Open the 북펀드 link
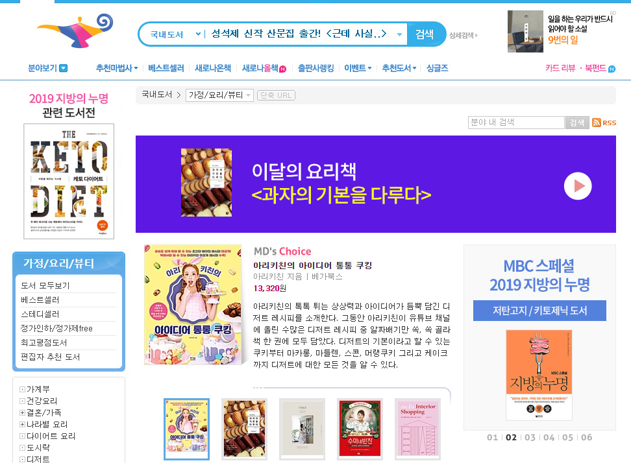The height and width of the screenshot is (463, 631). point(595,68)
